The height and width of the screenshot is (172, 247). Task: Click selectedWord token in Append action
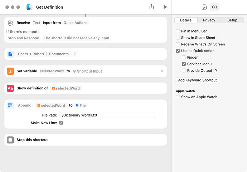pyautogui.click(x=51, y=105)
